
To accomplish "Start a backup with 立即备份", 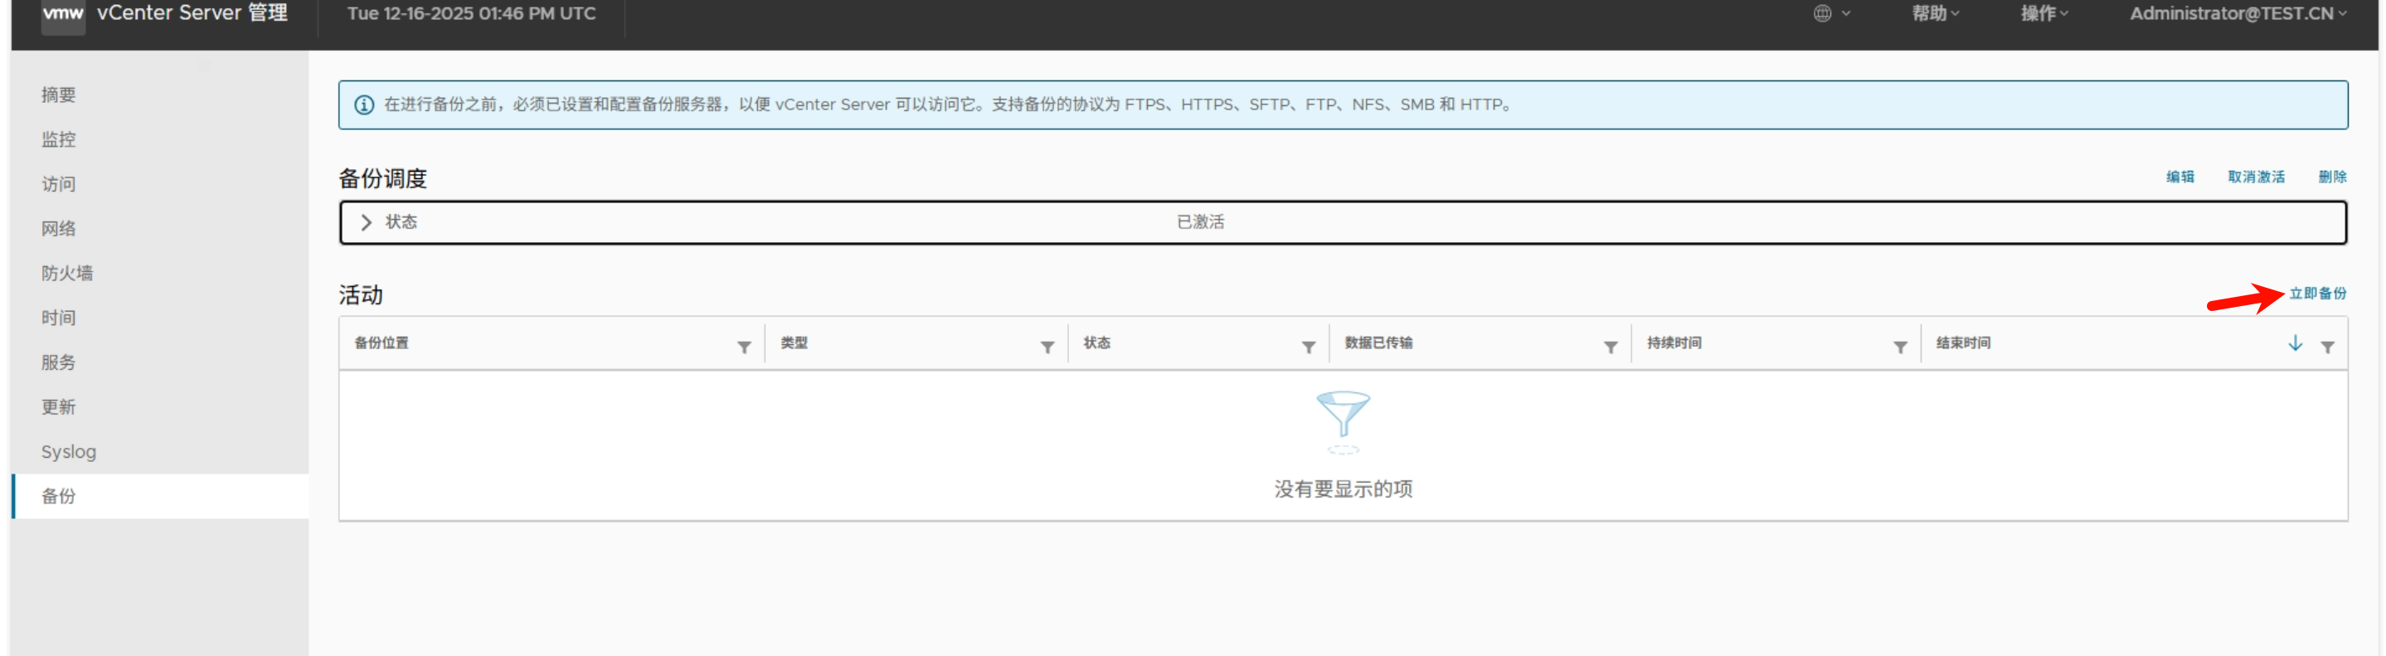I will (x=2317, y=293).
